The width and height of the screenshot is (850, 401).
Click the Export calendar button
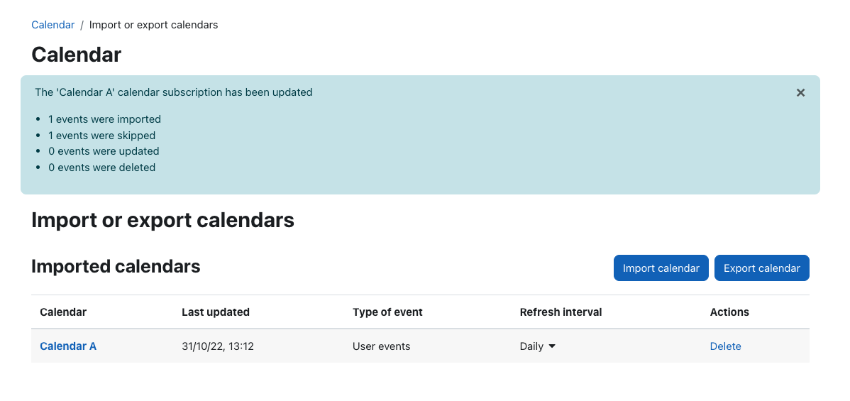[761, 268]
